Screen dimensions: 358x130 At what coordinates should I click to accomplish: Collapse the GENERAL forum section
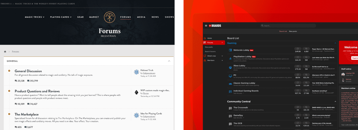pyautogui.click(x=169, y=61)
